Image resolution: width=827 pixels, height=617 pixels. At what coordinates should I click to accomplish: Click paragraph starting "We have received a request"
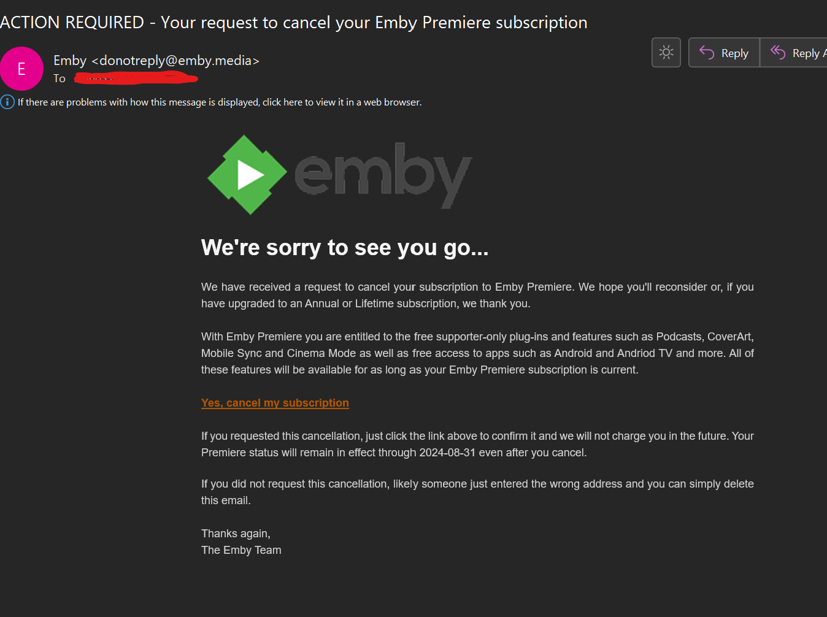477,295
